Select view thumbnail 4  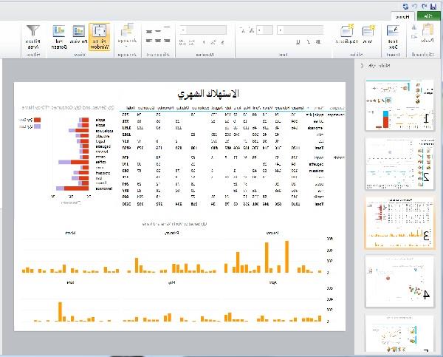coord(399,282)
